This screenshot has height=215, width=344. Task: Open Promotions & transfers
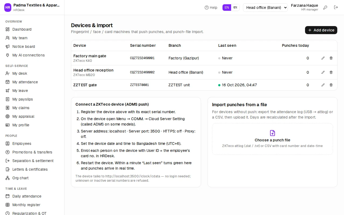[x=32, y=152]
